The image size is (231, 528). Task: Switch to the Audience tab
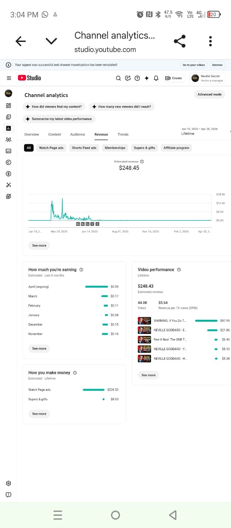click(78, 134)
